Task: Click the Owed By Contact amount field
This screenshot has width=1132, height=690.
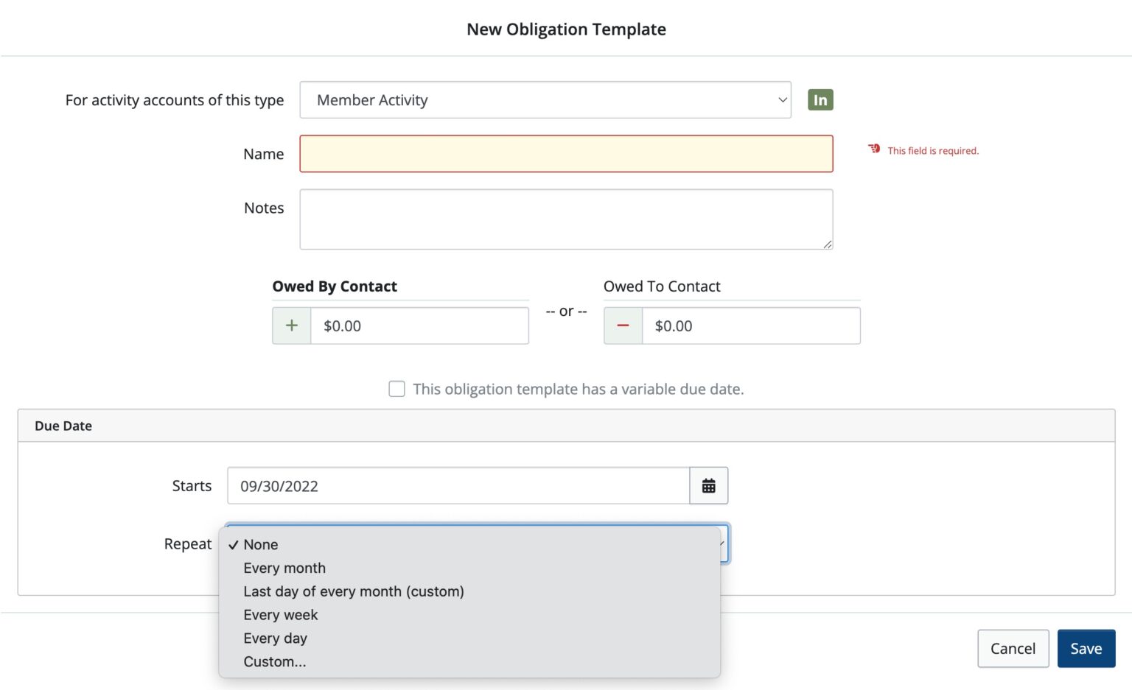Action: (420, 325)
